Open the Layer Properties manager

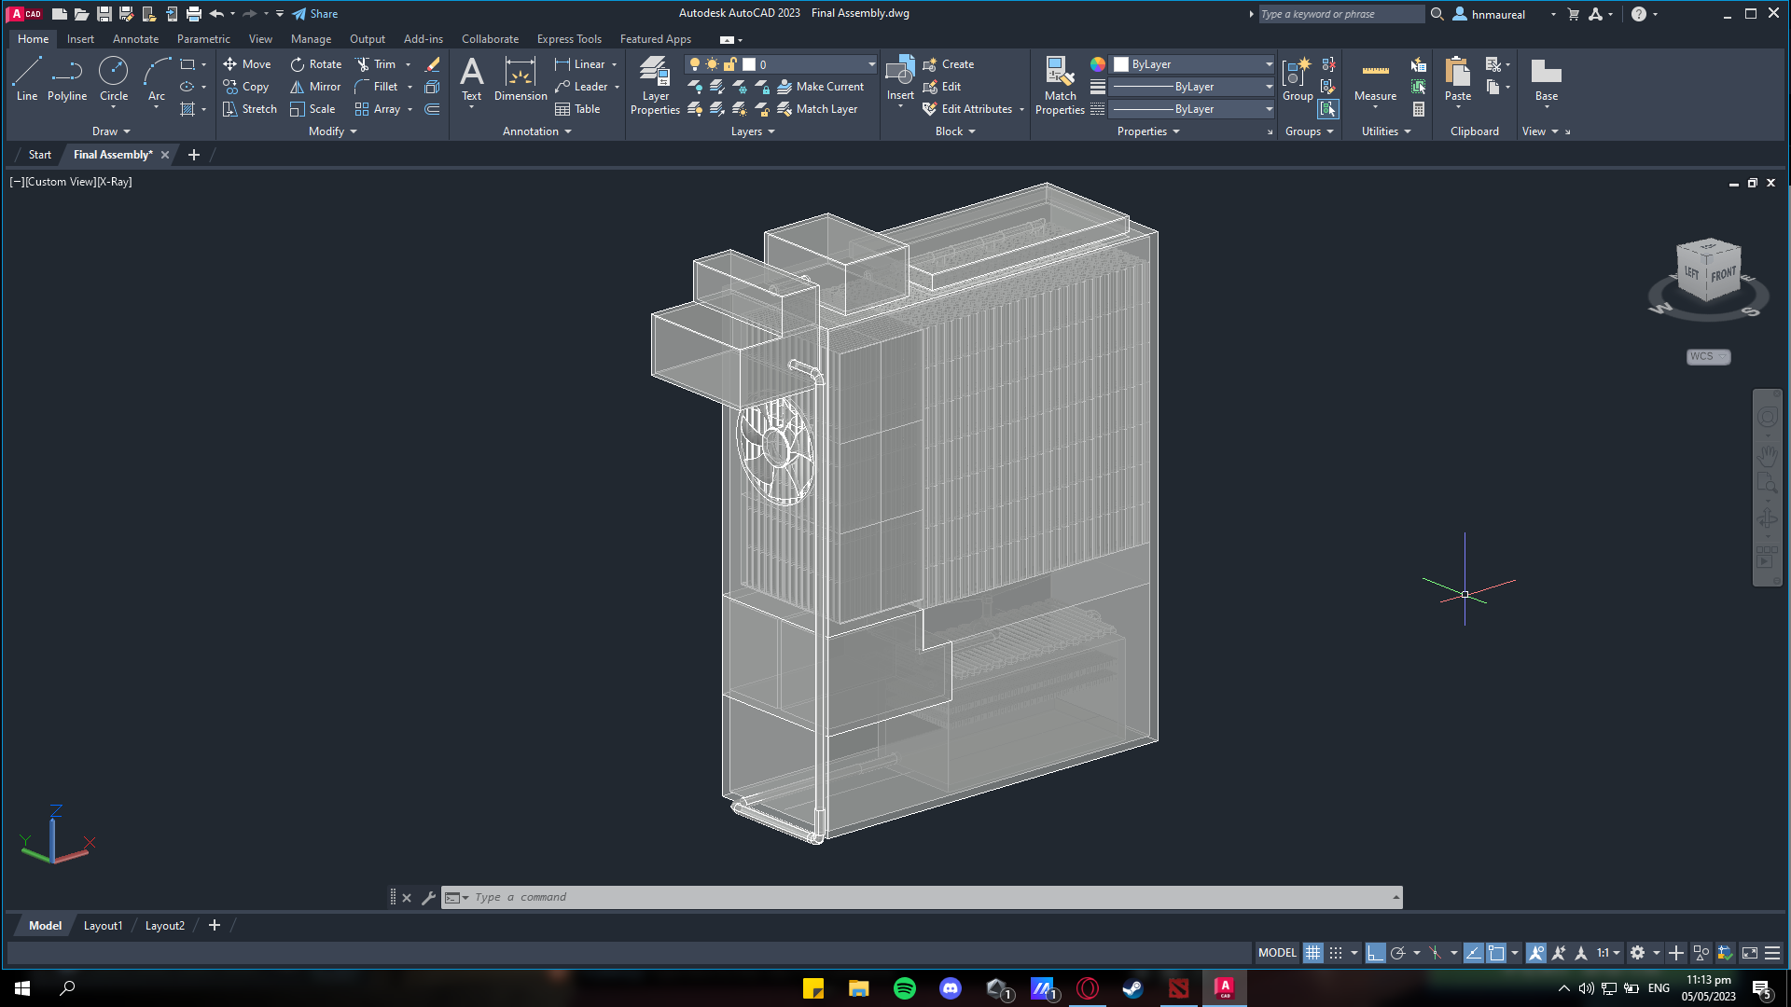click(654, 86)
